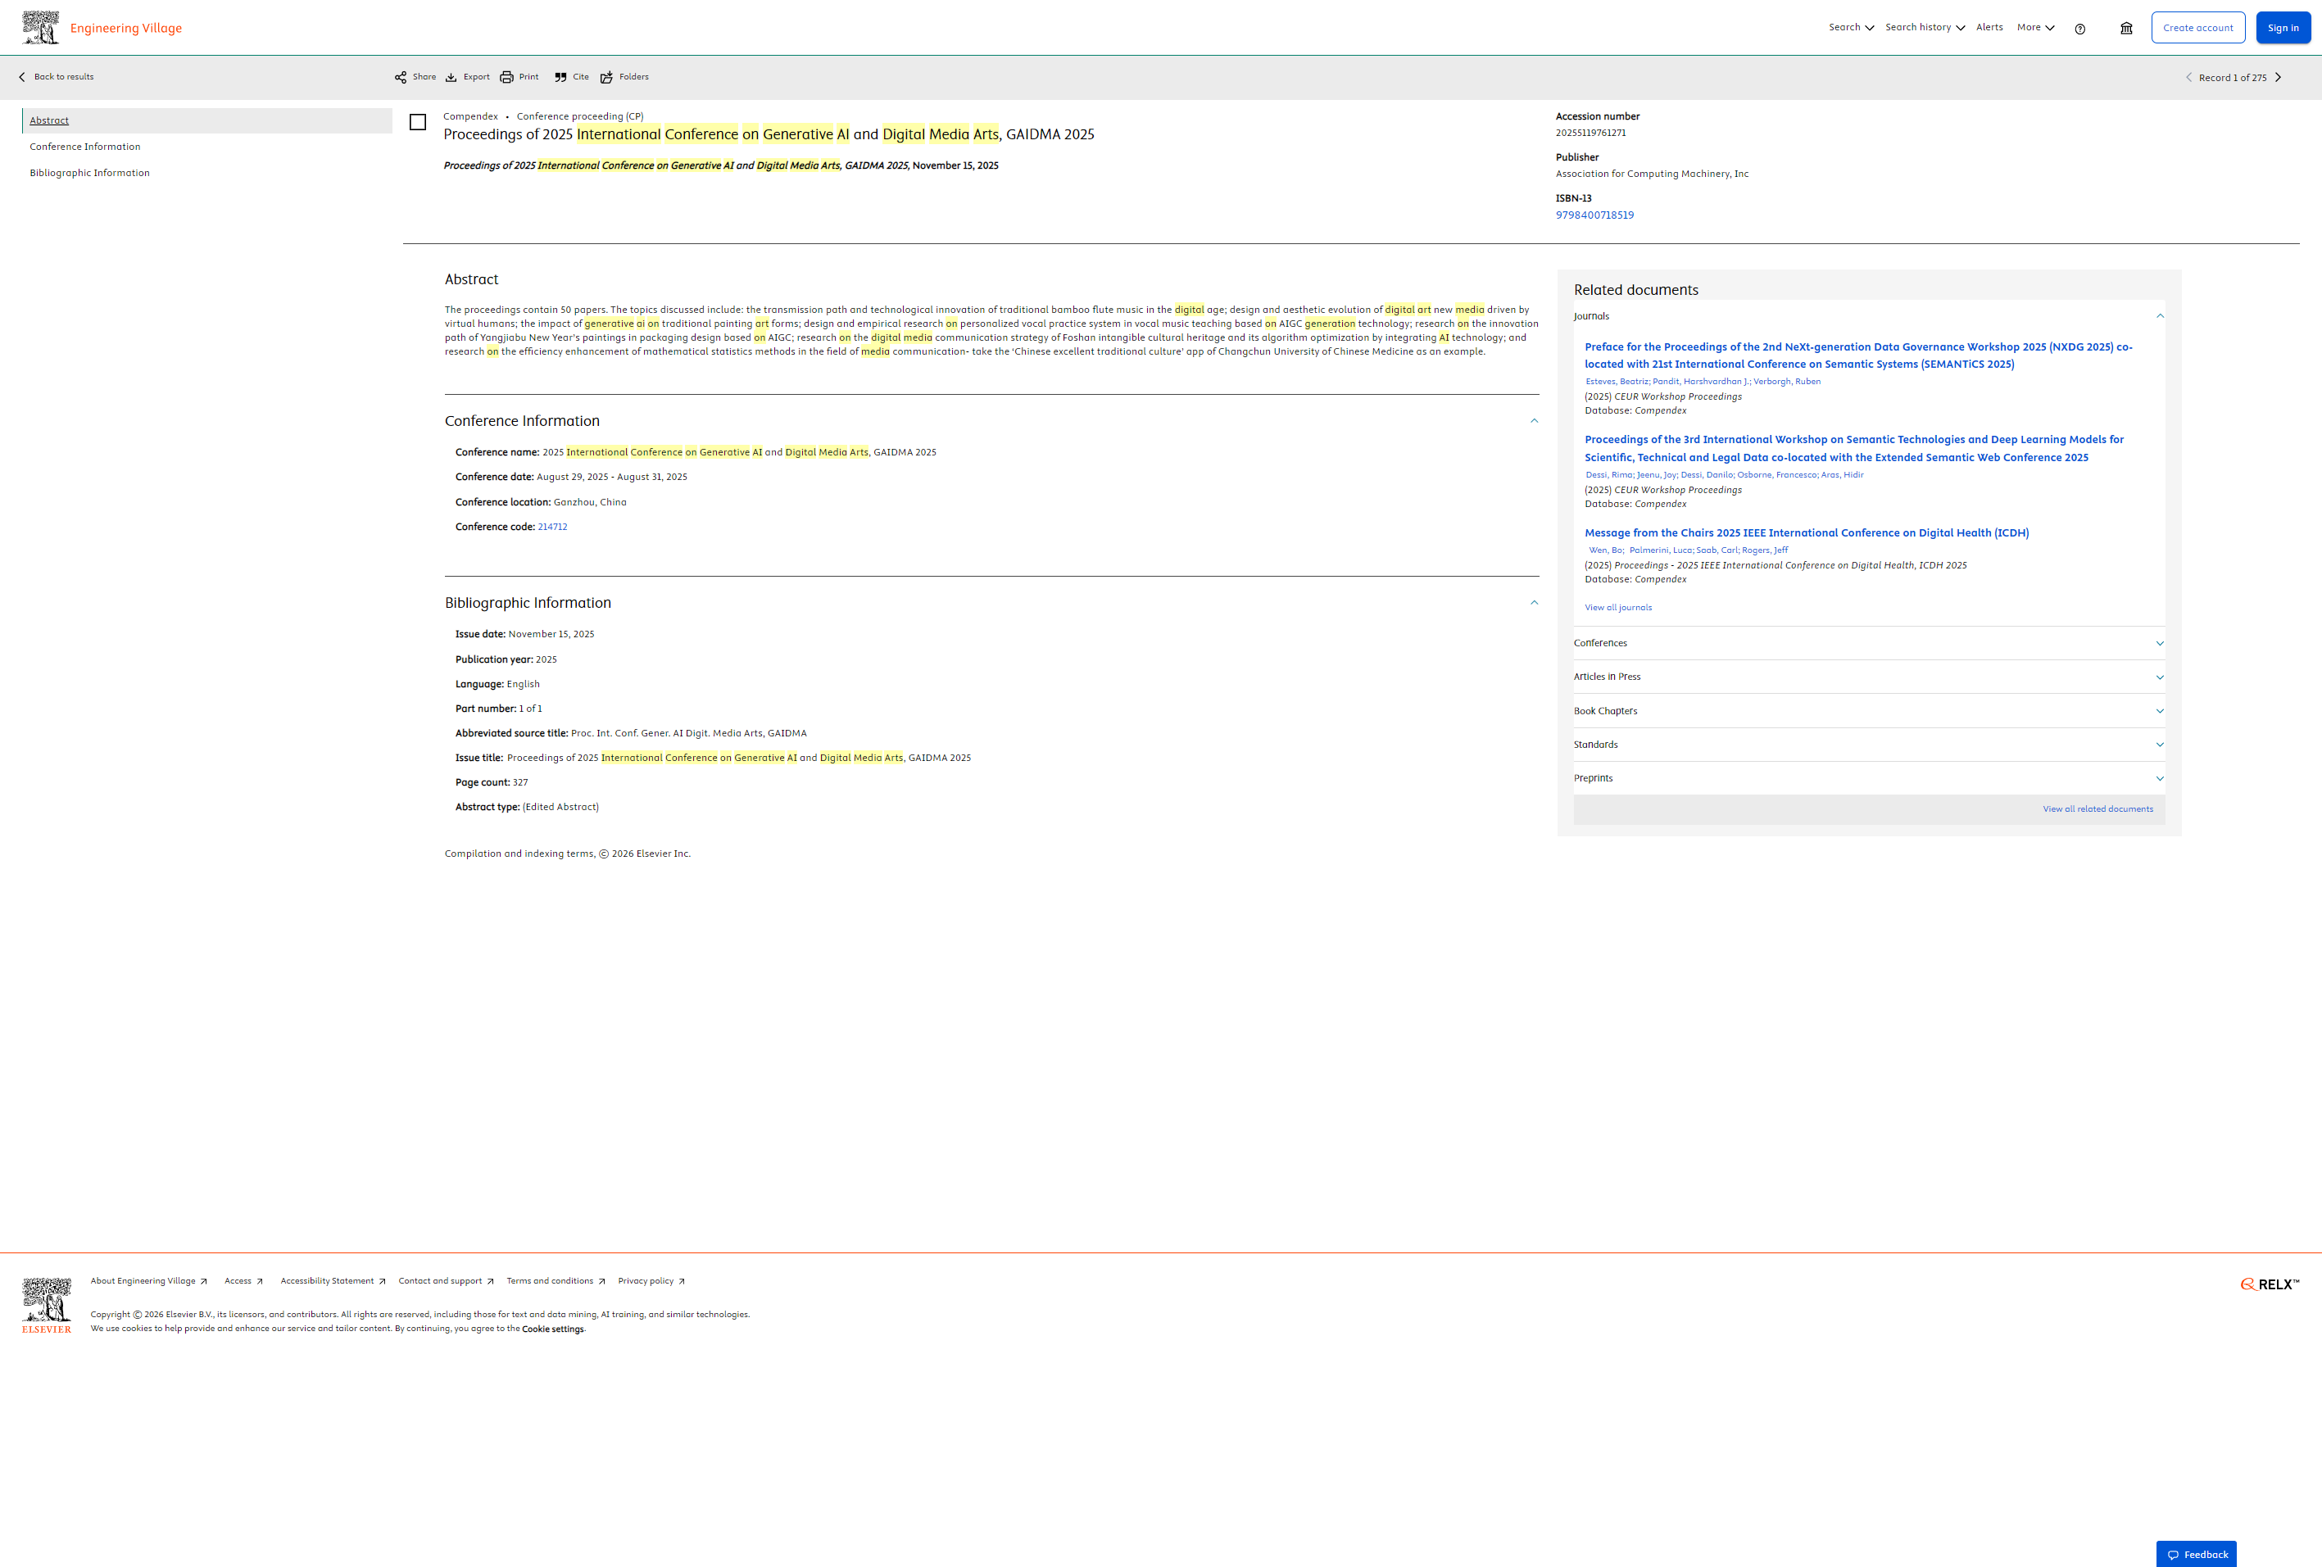Open the More menu
The height and width of the screenshot is (1567, 2322).
pos(2035,28)
